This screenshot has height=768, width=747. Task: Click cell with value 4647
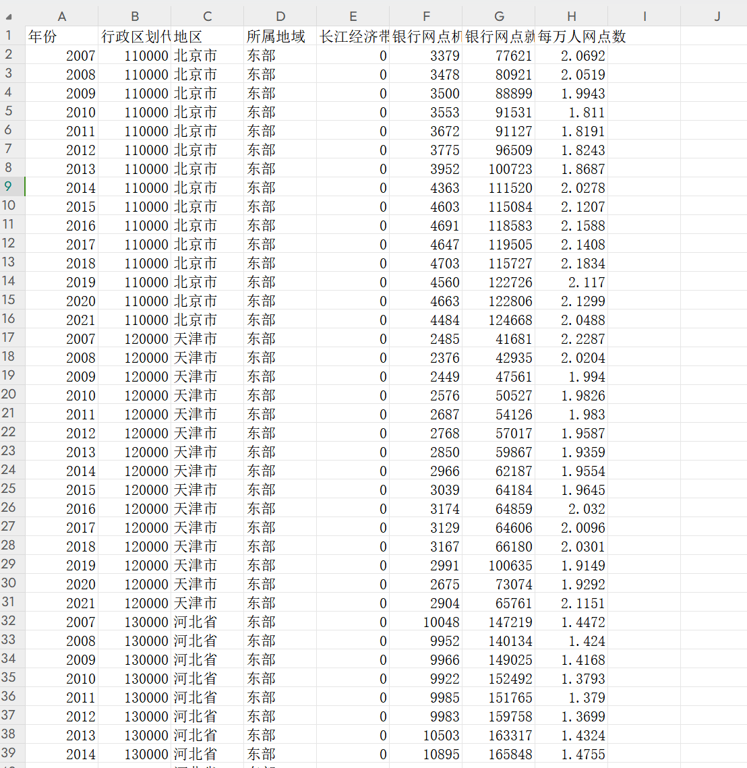pyautogui.click(x=426, y=244)
